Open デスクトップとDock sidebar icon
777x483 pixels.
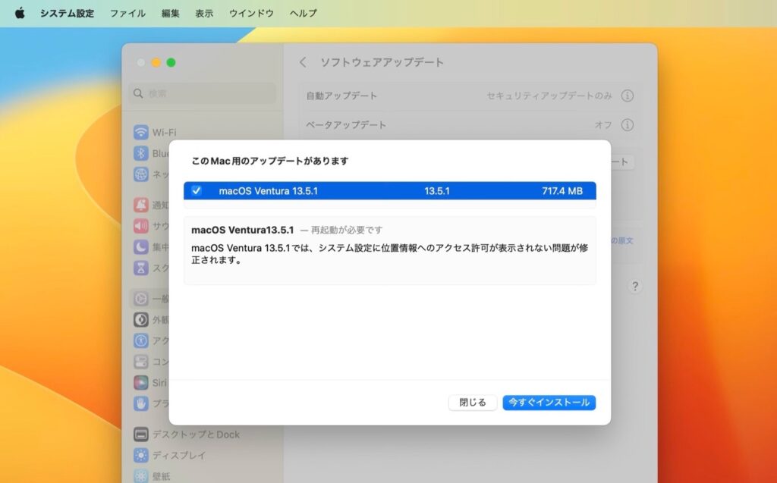(141, 434)
